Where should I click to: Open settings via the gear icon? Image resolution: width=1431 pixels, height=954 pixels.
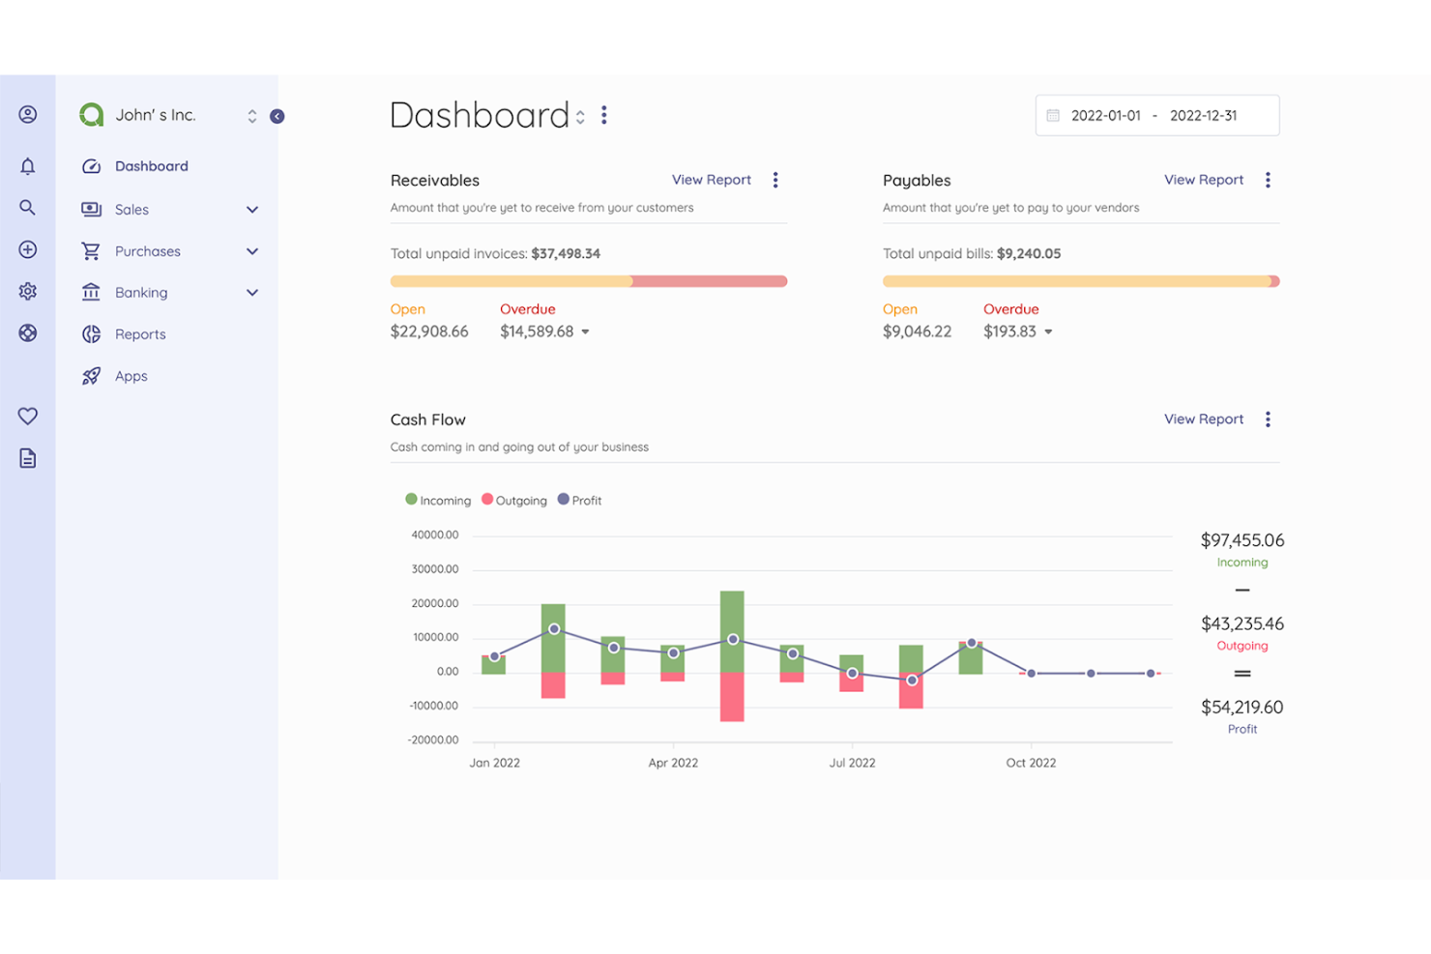click(28, 291)
